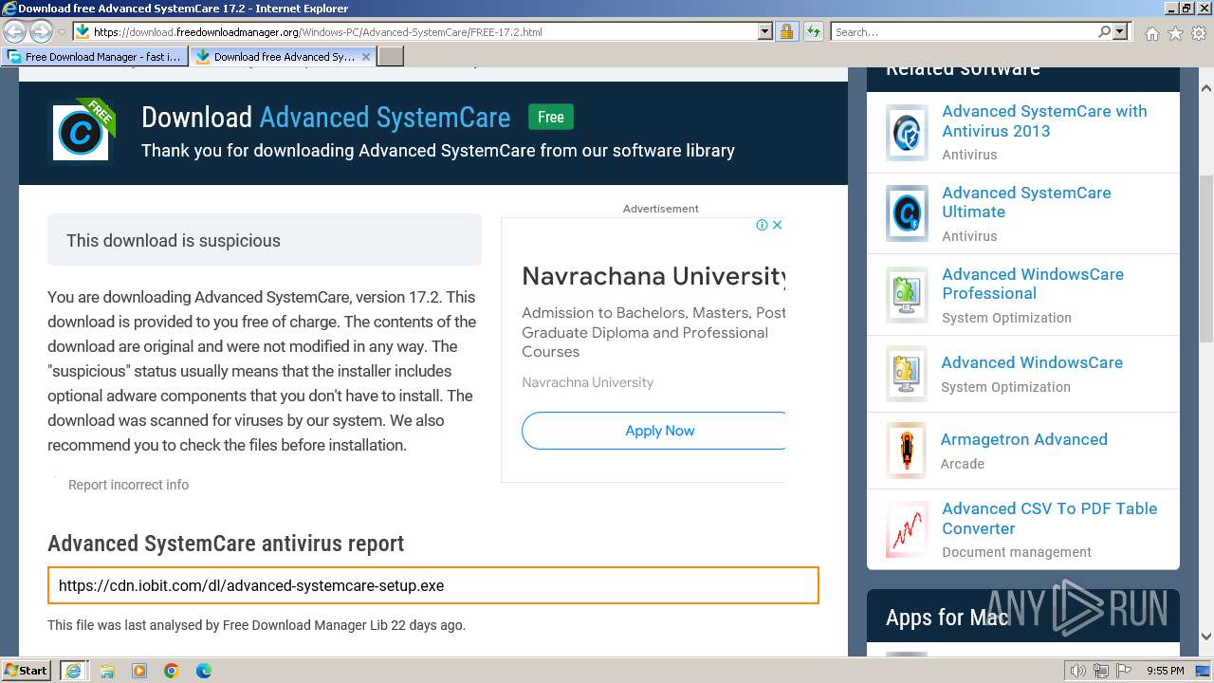1214x683 pixels.
Task: Open Advanced WindowsCare Professional link
Action: point(1033,284)
